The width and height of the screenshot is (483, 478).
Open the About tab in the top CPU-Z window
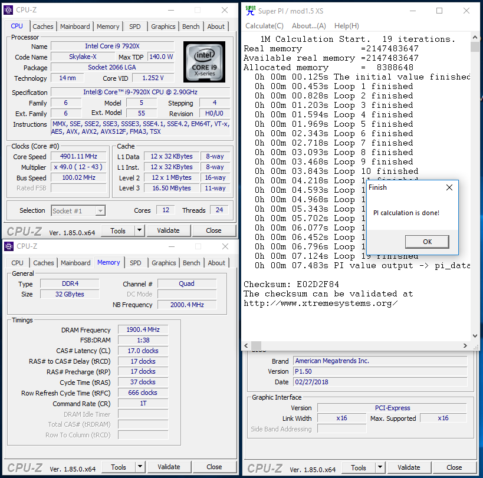[216, 27]
